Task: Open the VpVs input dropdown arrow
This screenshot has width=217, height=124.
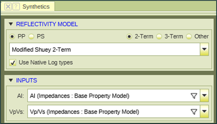Action: point(204,111)
